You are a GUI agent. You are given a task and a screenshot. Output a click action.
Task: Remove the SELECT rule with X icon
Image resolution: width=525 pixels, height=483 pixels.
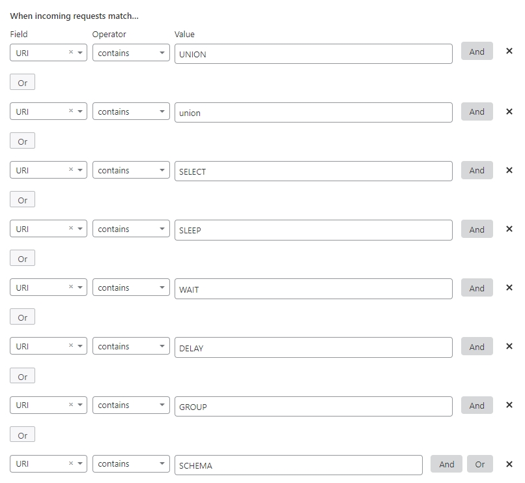(509, 170)
